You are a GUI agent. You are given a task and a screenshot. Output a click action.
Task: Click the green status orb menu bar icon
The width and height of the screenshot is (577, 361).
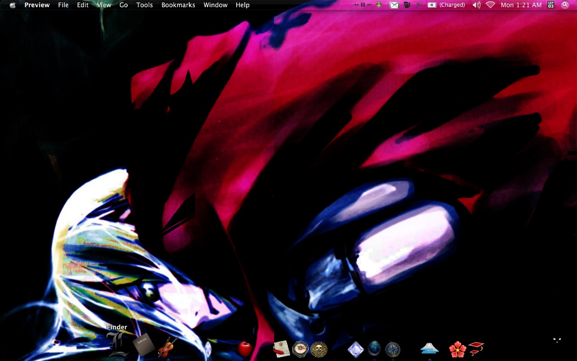(379, 5)
